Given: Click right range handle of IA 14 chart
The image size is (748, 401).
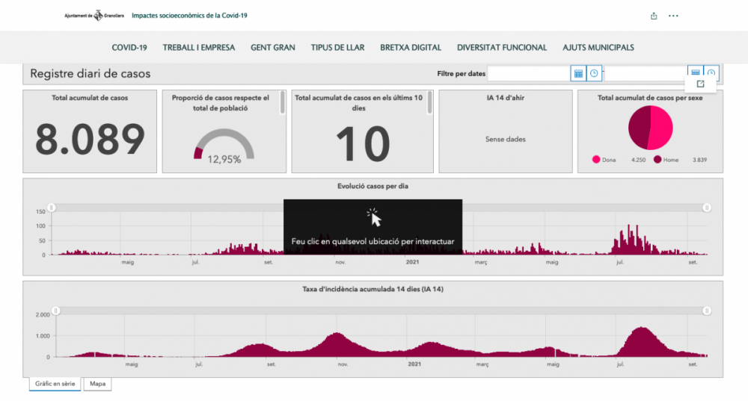Looking at the screenshot, I should coord(707,311).
